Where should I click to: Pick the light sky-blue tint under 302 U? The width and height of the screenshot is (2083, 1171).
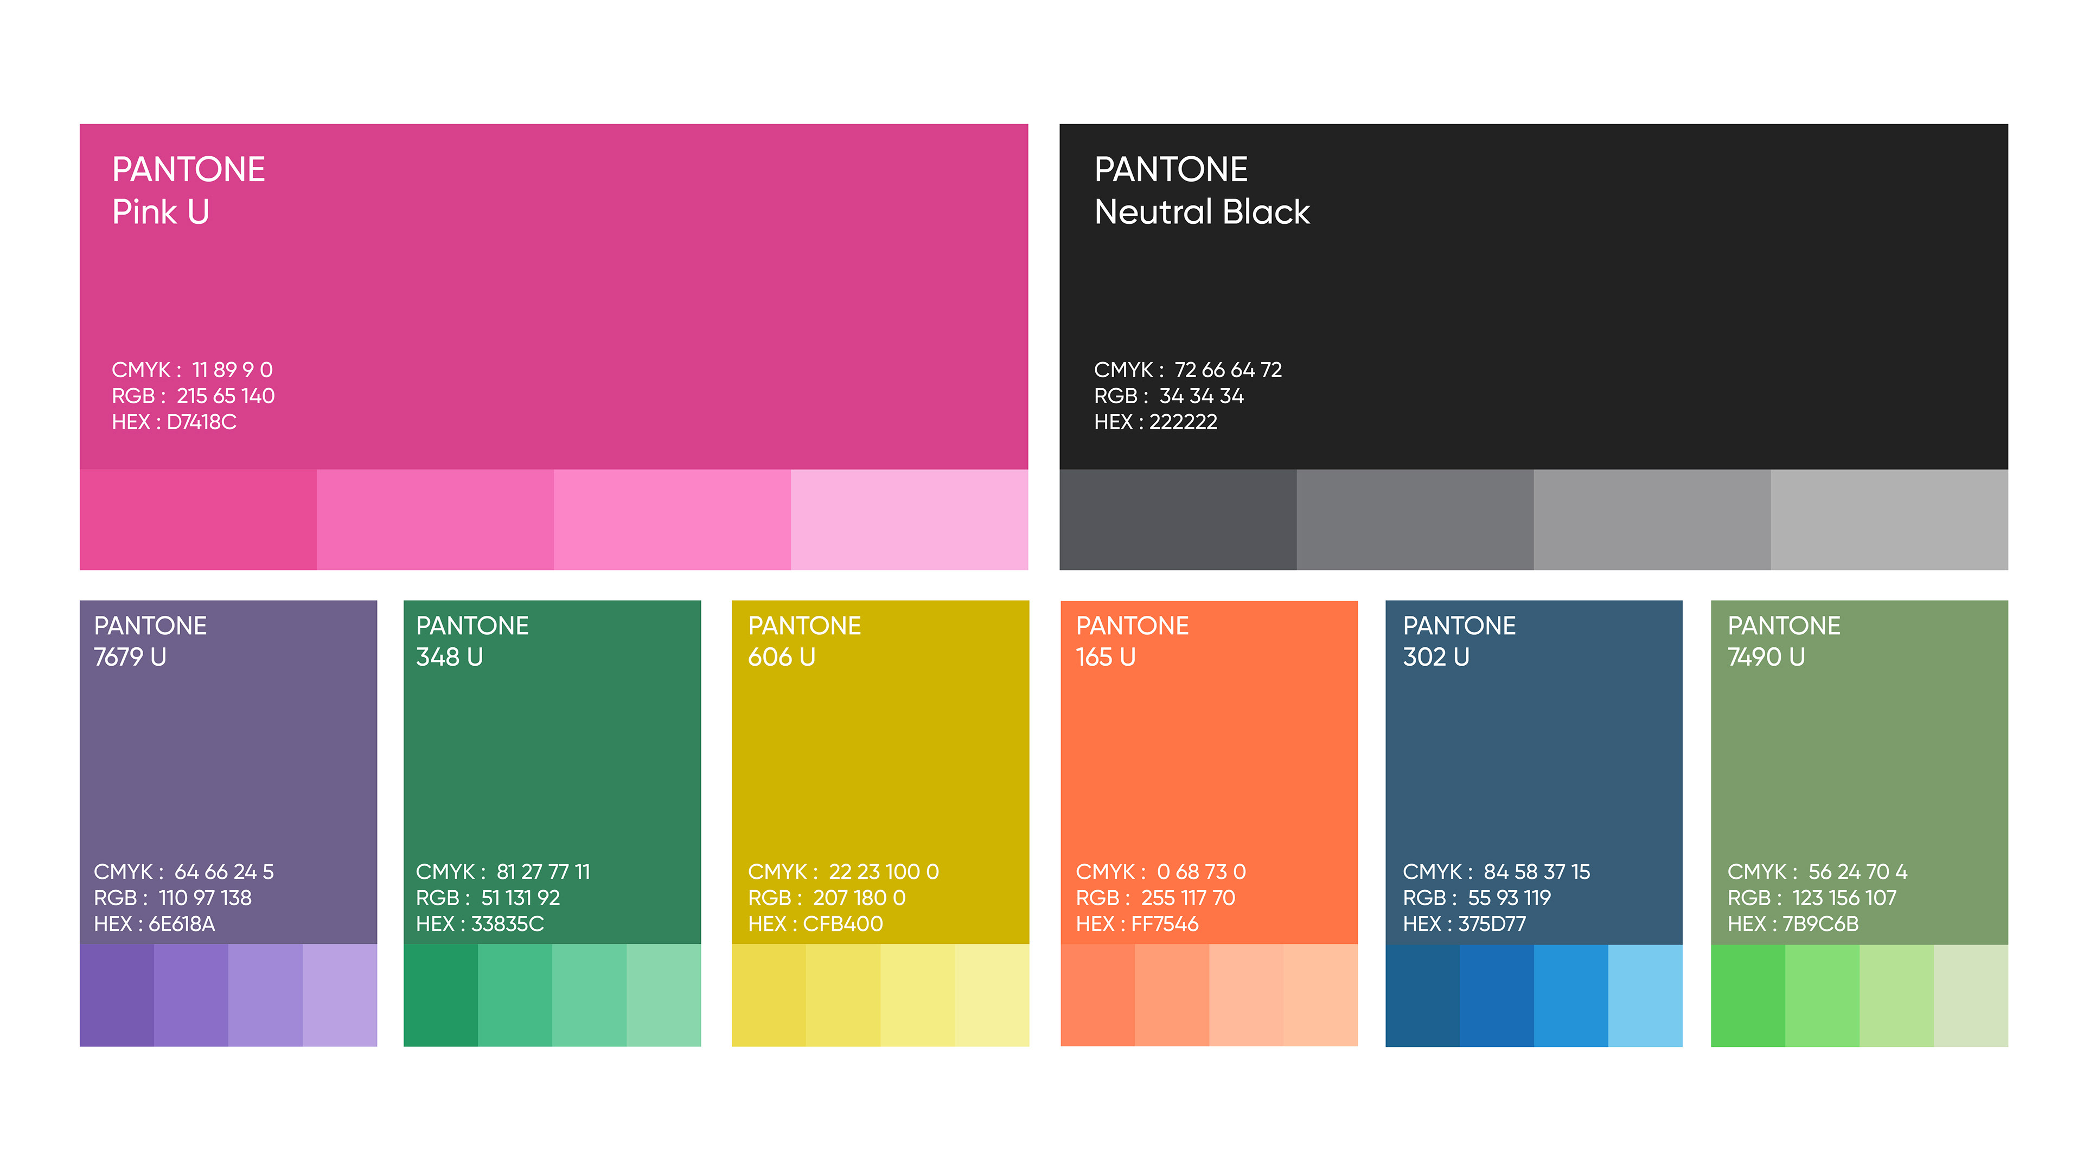pyautogui.click(x=1646, y=995)
